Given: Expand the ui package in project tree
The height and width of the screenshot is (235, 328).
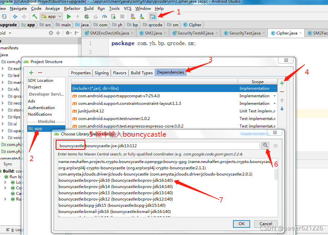Looking at the screenshot, I should 3,124.
